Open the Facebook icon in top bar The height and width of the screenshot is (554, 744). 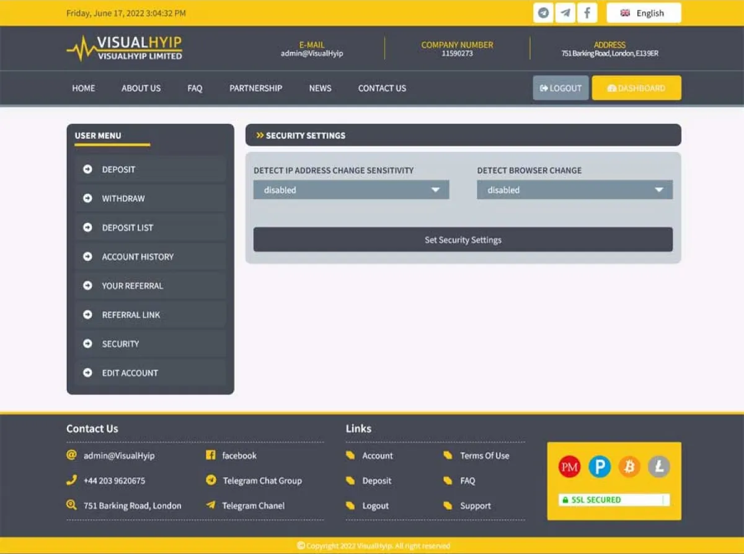pos(587,13)
